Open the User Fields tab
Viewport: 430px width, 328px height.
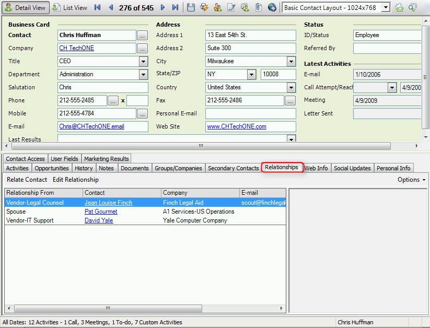[64, 159]
